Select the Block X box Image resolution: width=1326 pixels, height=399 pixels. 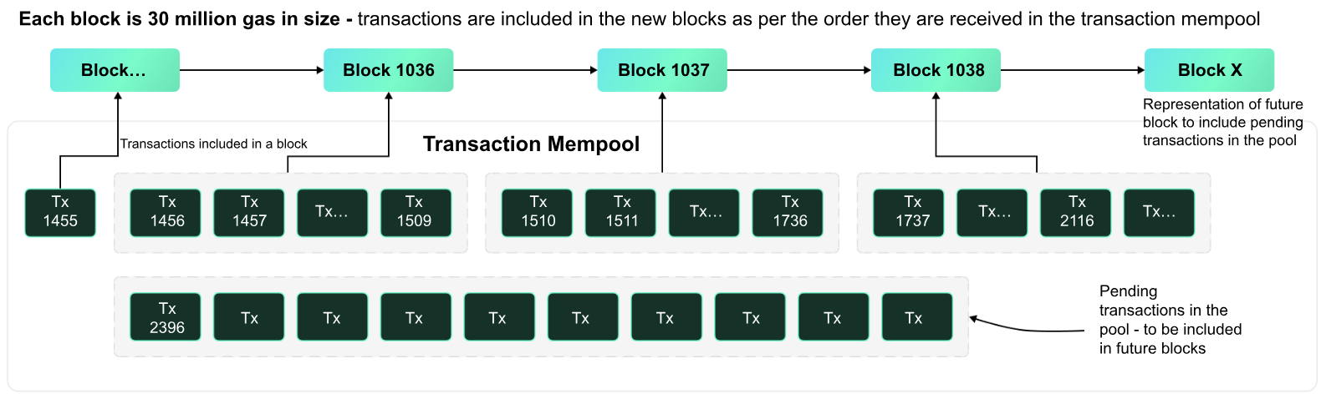(x=1209, y=70)
